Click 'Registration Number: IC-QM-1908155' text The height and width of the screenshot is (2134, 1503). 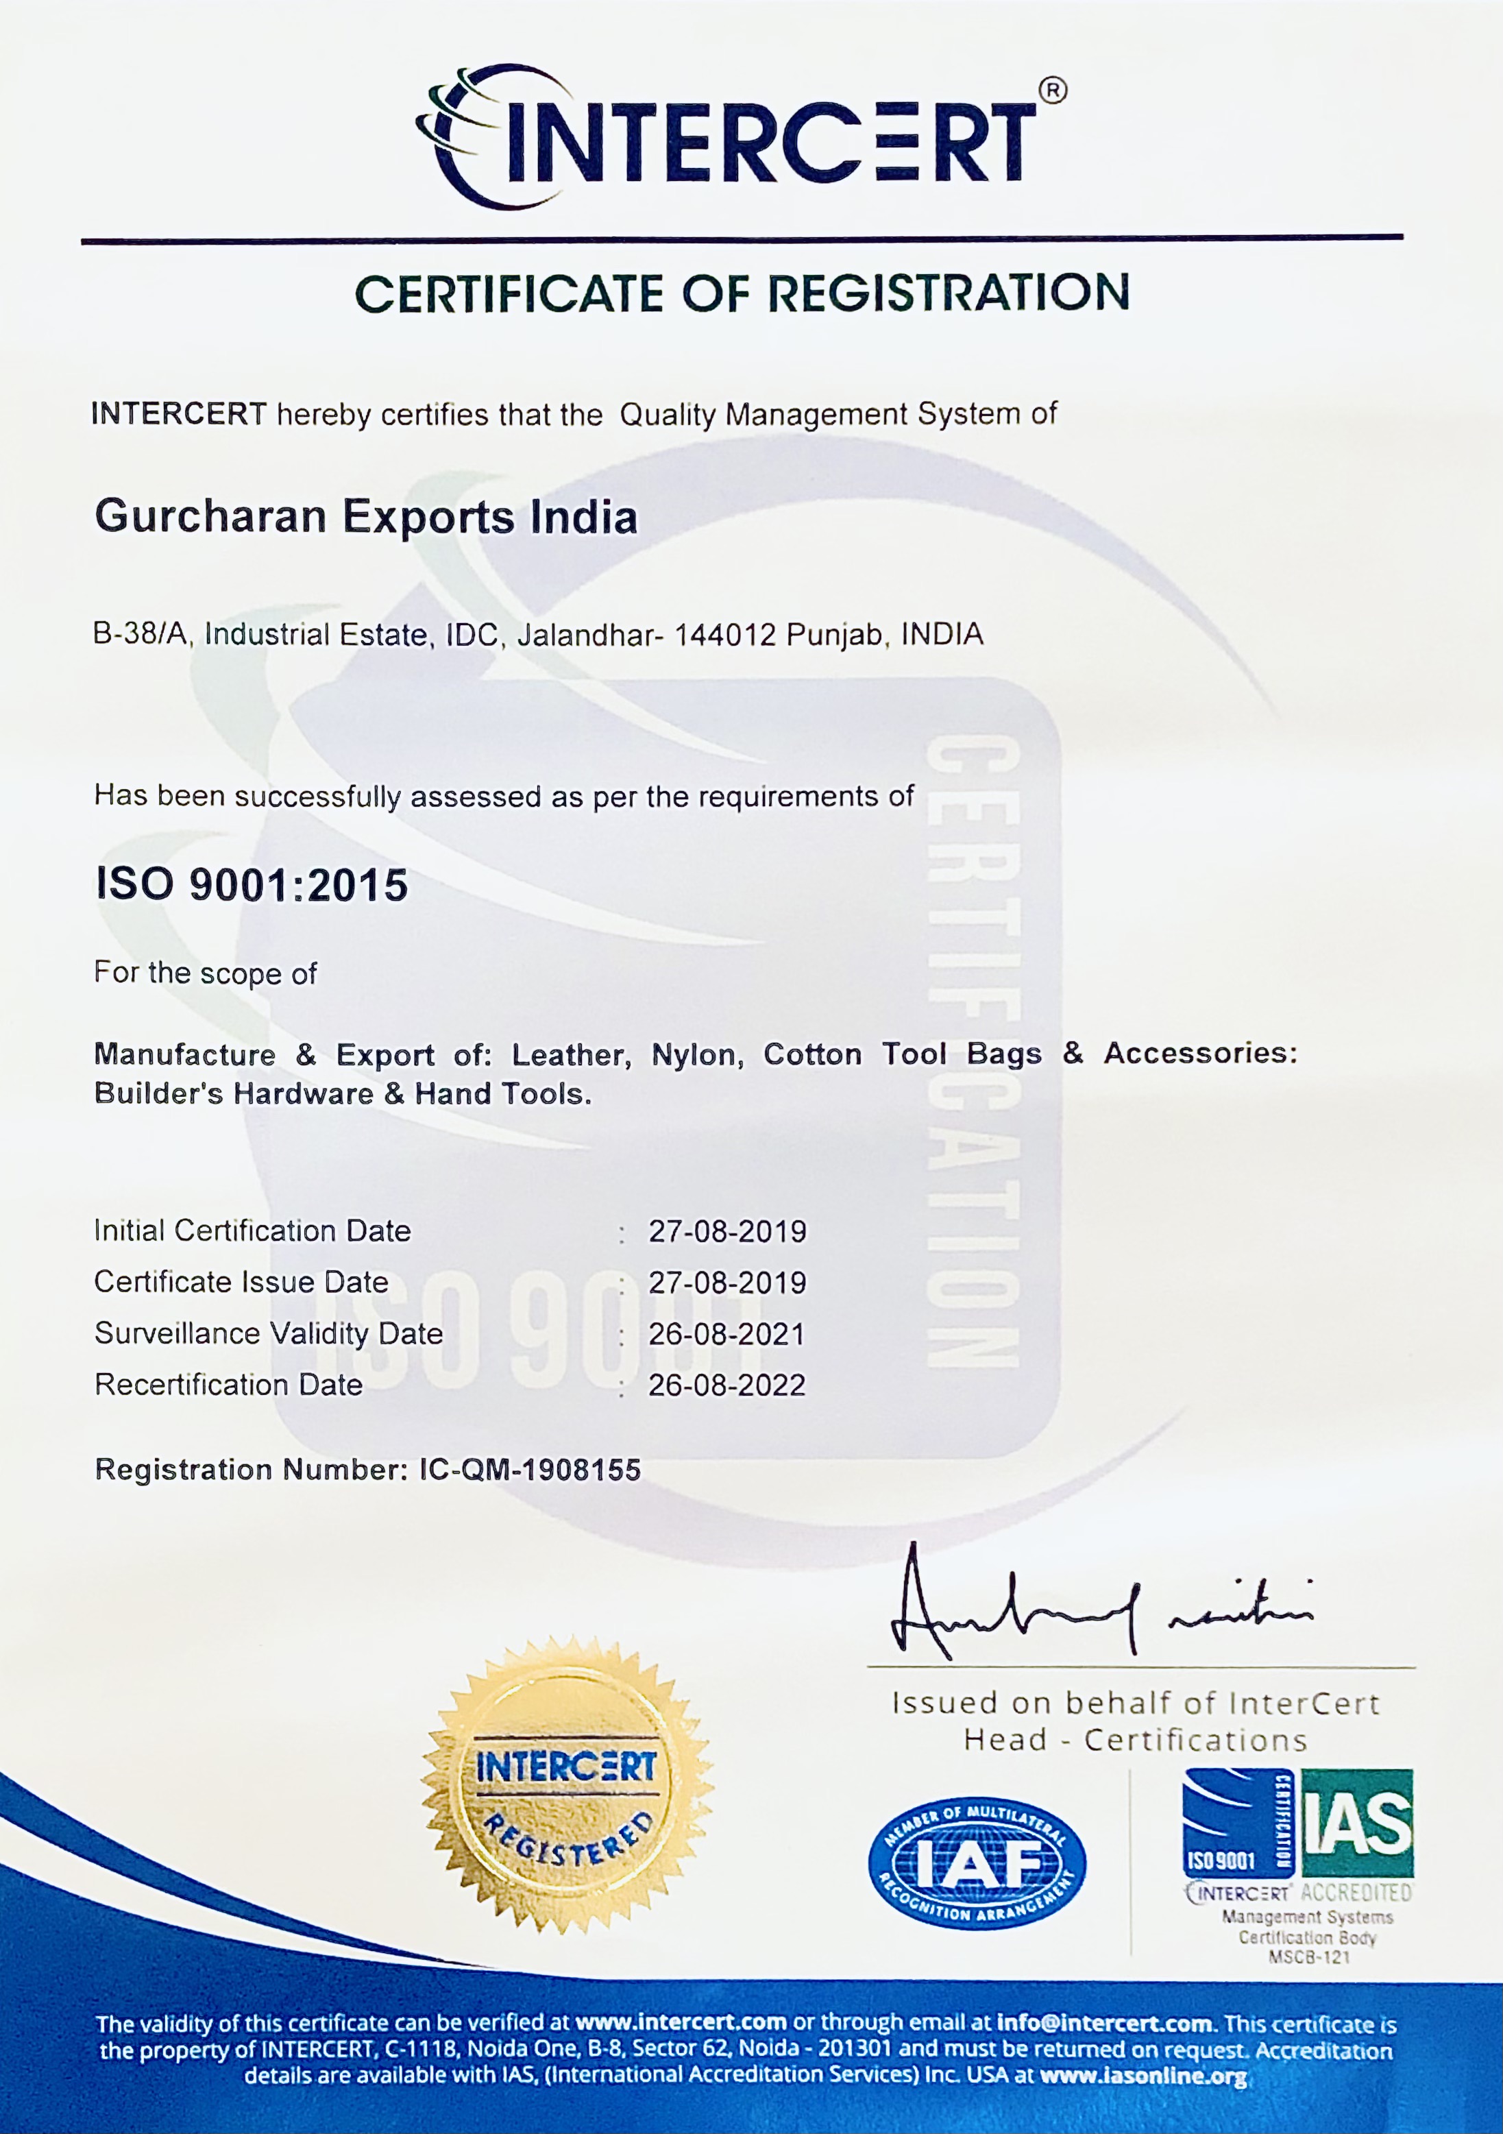(368, 1470)
